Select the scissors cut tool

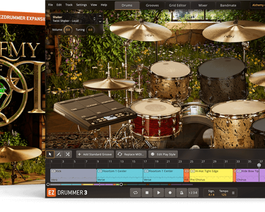click(67, 154)
